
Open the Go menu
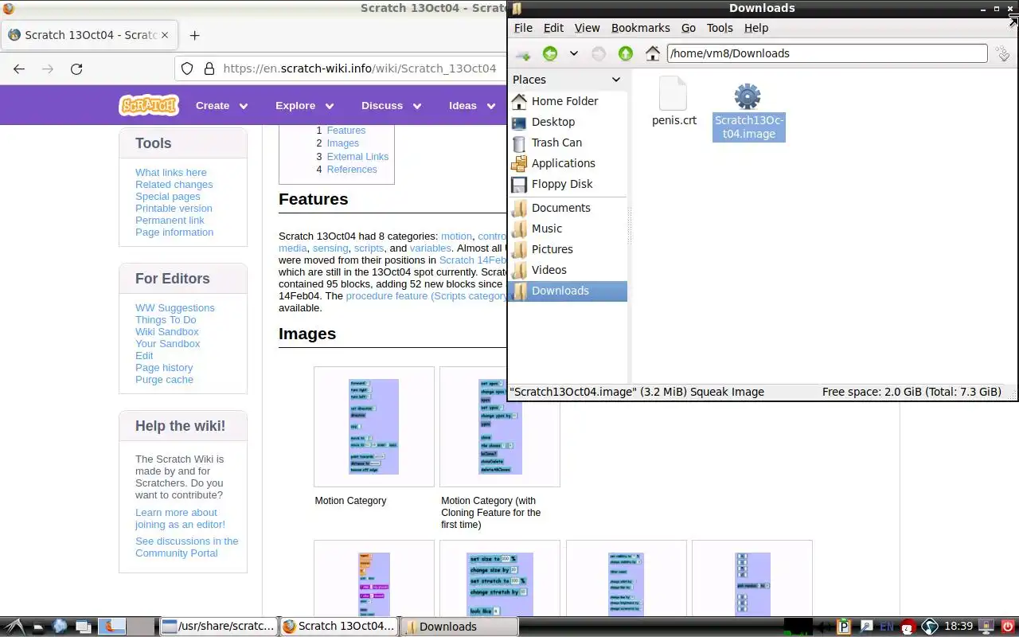(x=689, y=28)
